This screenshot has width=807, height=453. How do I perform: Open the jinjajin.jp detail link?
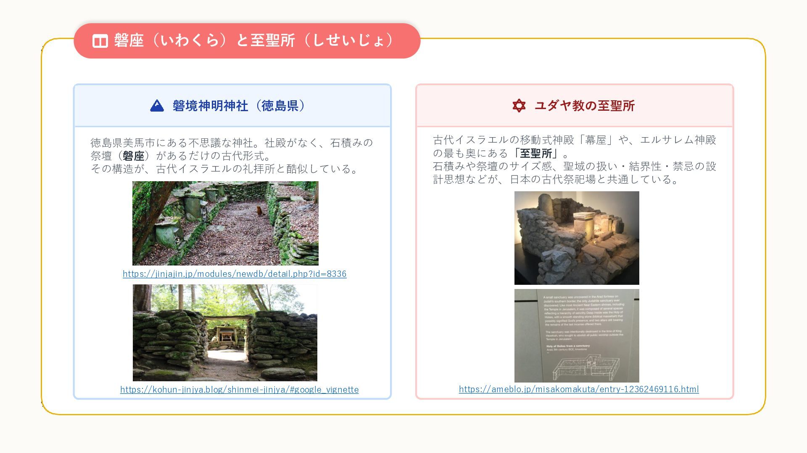click(x=235, y=274)
